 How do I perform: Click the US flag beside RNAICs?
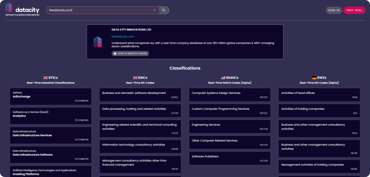tap(223, 78)
